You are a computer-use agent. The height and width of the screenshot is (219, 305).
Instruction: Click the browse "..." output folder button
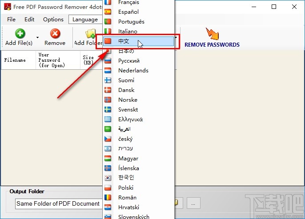click(193, 203)
